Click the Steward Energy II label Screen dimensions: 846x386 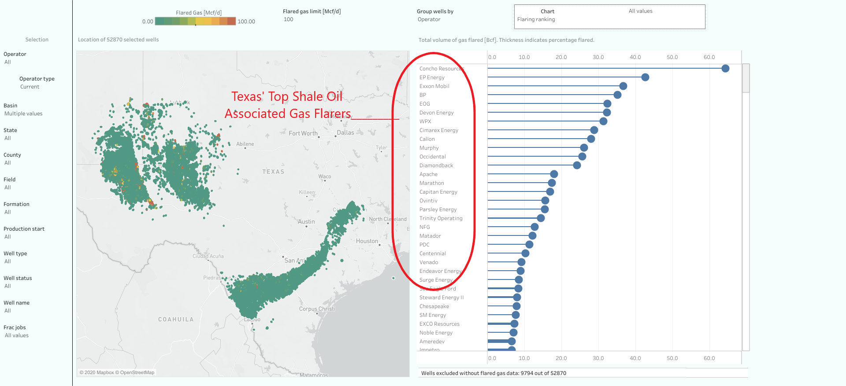(x=442, y=298)
